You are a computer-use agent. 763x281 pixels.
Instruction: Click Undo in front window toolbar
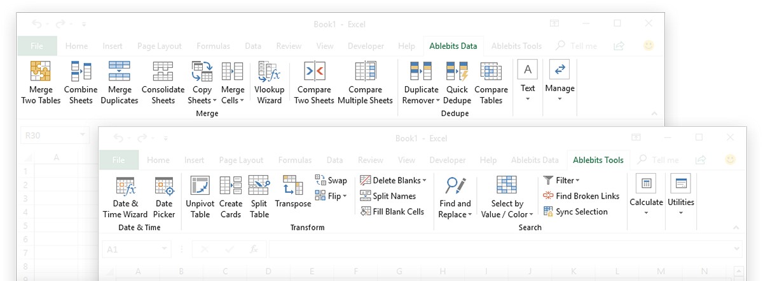[x=118, y=138]
